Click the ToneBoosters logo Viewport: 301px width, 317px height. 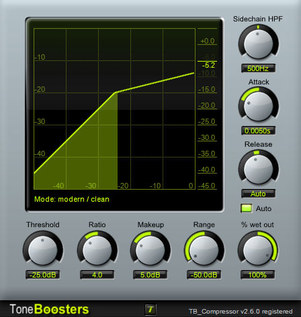tap(49, 309)
